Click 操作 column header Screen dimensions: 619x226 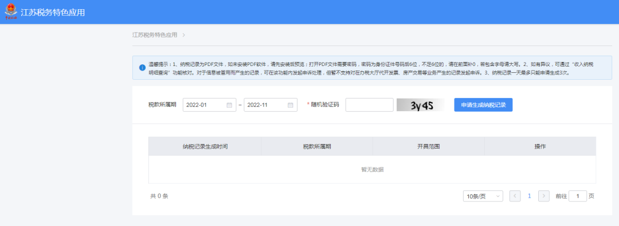click(540, 146)
